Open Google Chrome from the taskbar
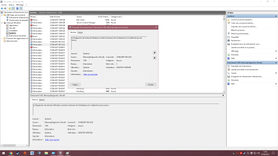Image resolution: width=278 pixels, height=156 pixels. (11, 153)
